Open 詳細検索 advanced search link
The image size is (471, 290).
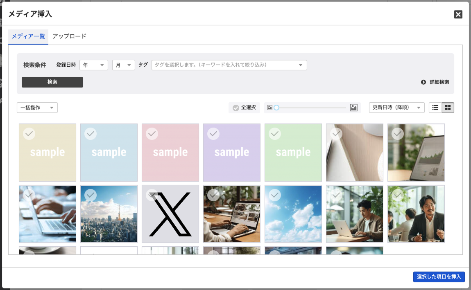tap(439, 82)
